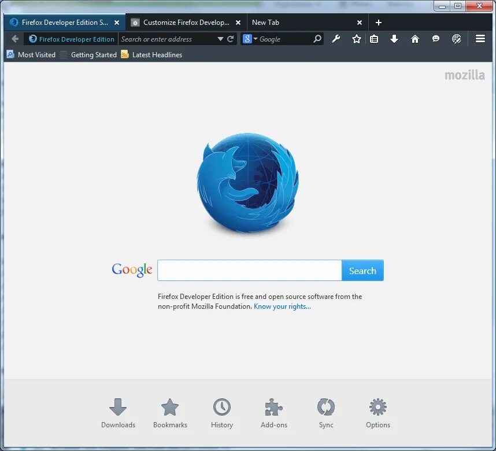Open Hello chat smiley icon
This screenshot has height=451, width=496.
coord(436,39)
